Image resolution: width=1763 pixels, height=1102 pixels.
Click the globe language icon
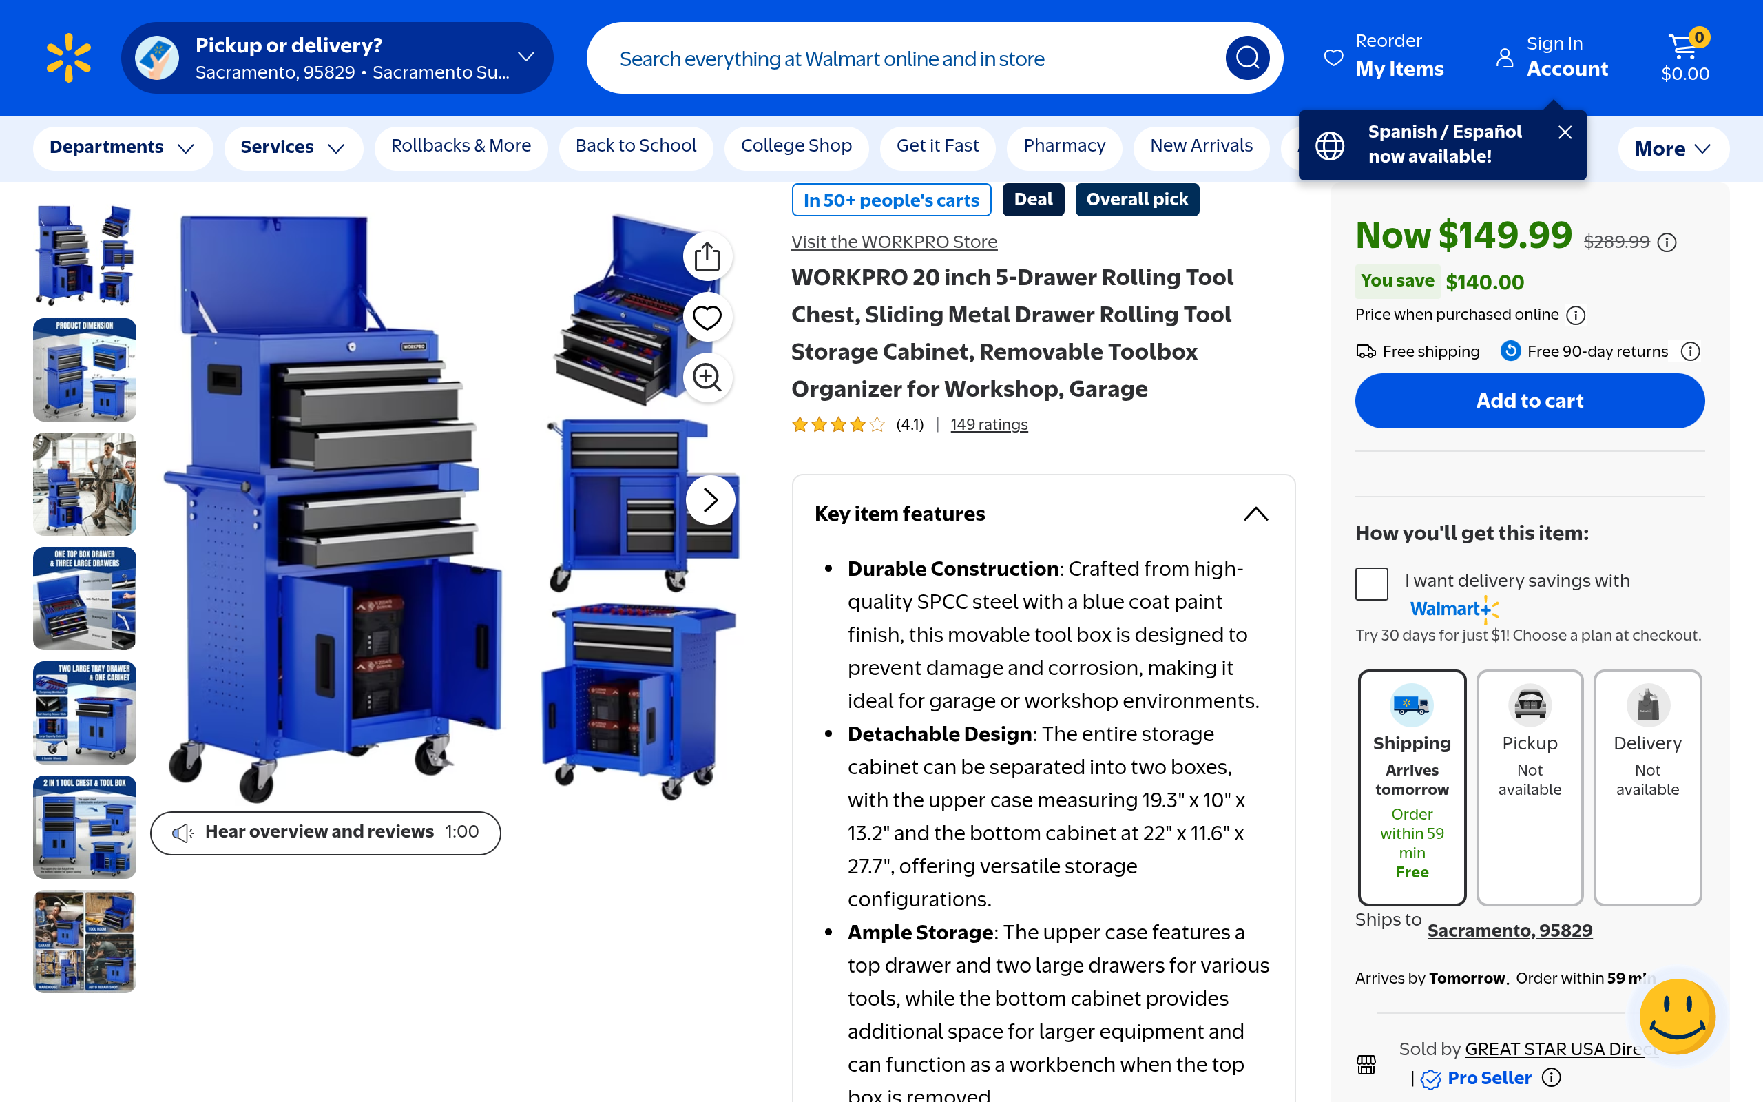(x=1330, y=145)
